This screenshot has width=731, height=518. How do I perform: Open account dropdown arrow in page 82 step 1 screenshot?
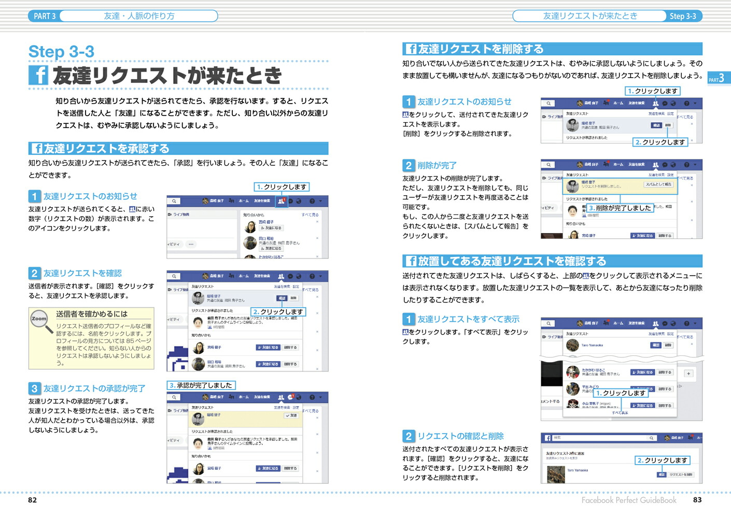(320, 201)
